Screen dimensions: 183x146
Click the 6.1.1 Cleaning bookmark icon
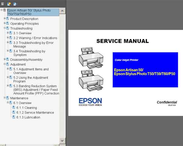point(14,107)
